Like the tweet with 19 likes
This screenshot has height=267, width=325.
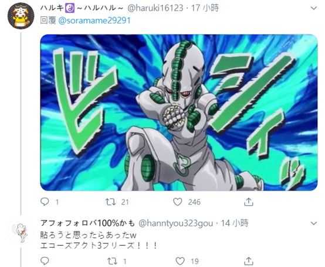coord(180,261)
